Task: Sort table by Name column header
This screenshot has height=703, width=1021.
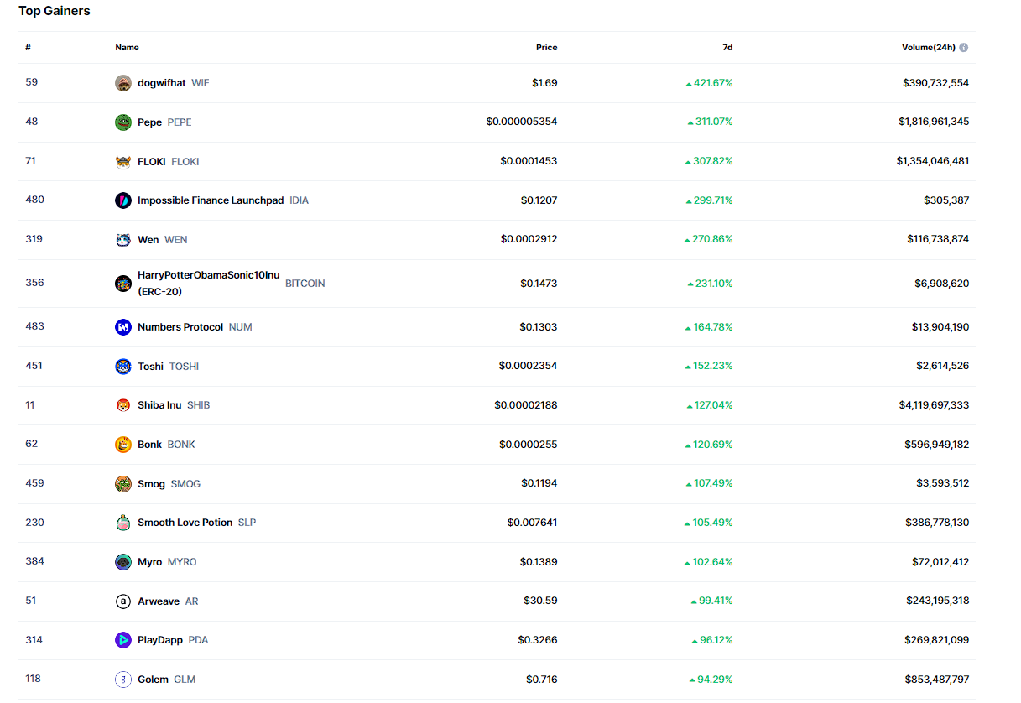Action: 127,48
